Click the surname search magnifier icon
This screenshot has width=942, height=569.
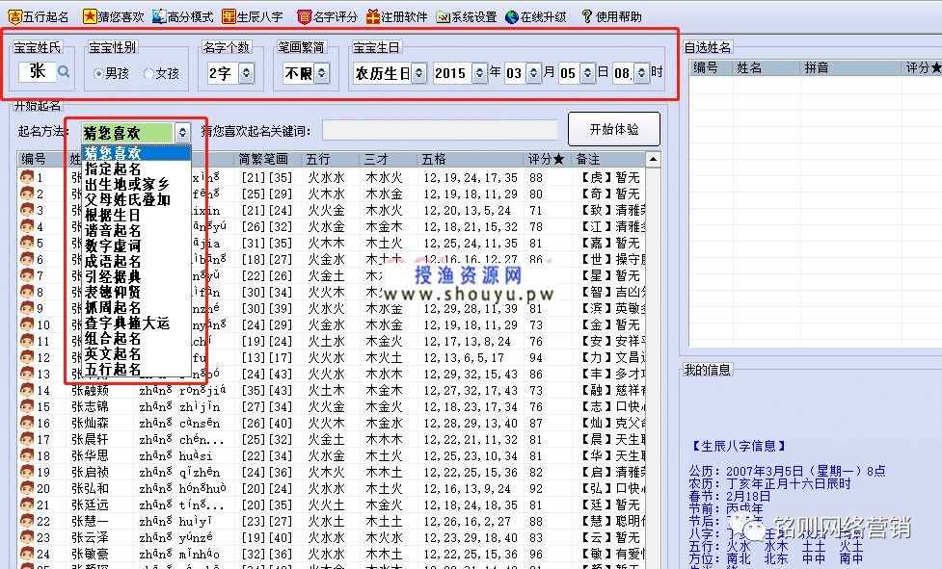tap(64, 72)
